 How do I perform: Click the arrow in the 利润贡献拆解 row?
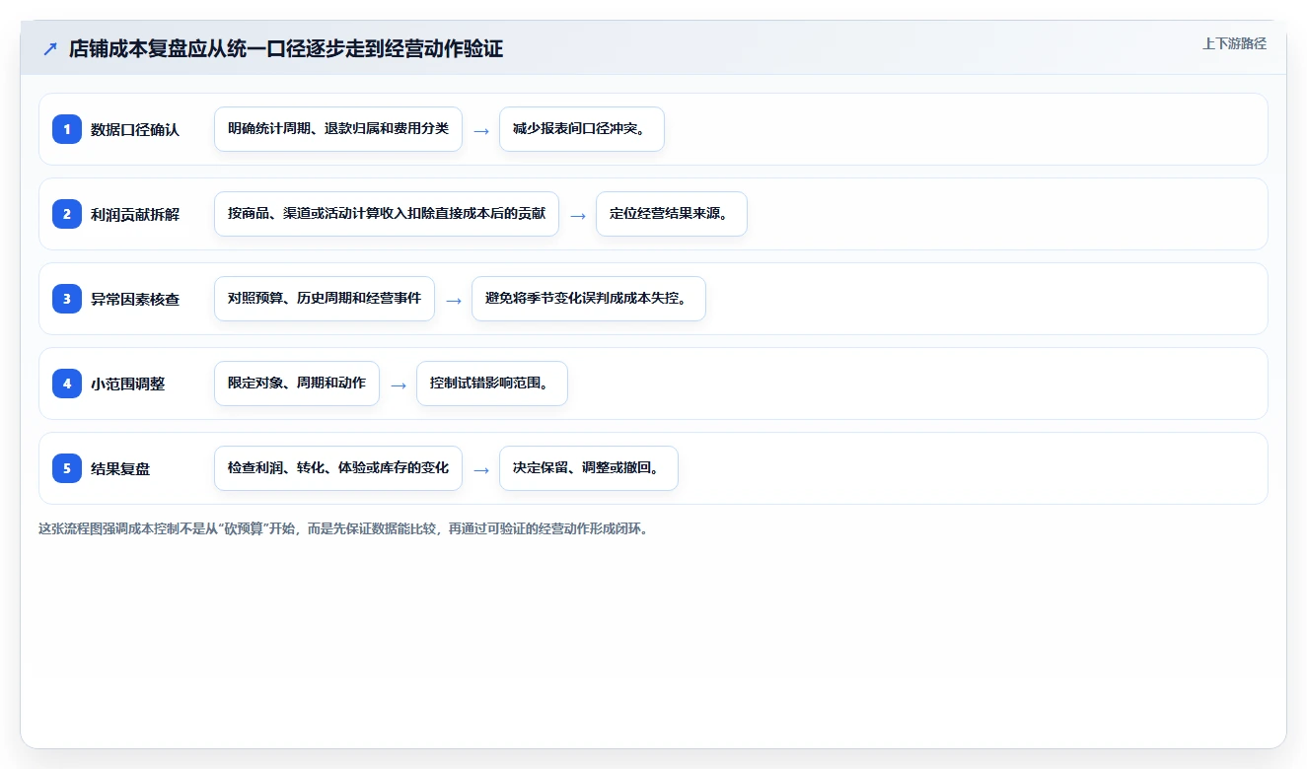tap(578, 215)
